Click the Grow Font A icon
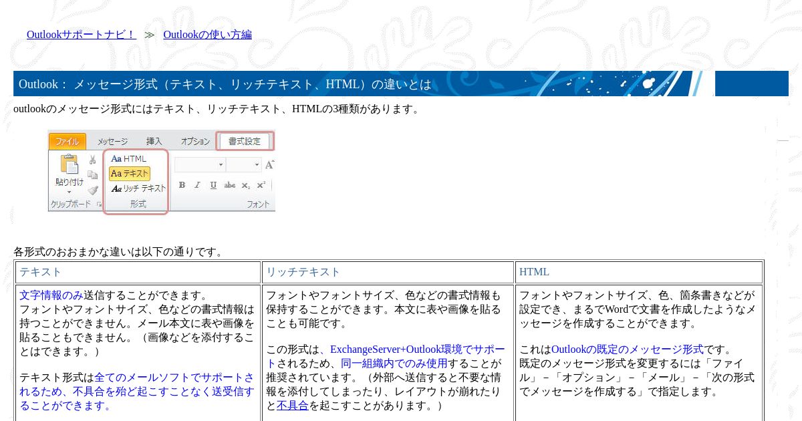Screen dimensions: 802x421 point(269,164)
